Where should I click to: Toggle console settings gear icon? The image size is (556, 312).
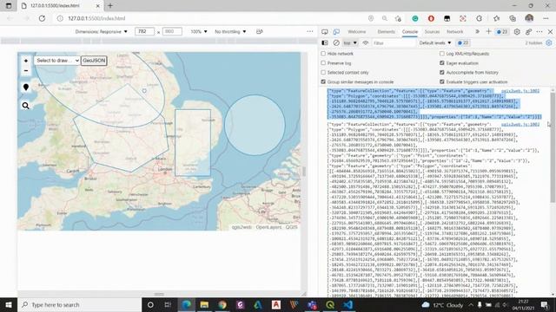tap(549, 42)
